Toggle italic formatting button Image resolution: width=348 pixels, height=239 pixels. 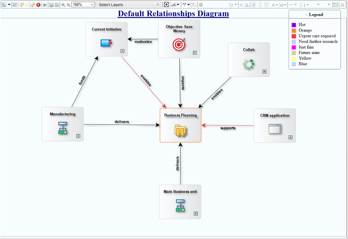point(260,5)
